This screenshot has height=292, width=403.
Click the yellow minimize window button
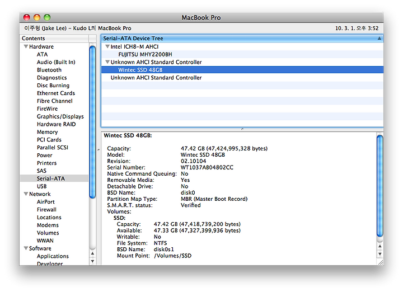(37, 17)
